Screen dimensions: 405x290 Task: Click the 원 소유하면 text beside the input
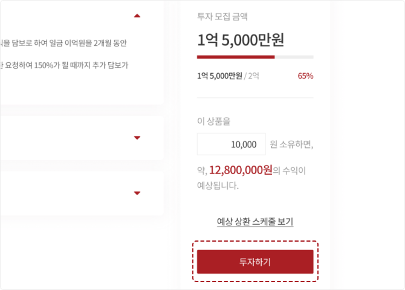coord(291,144)
